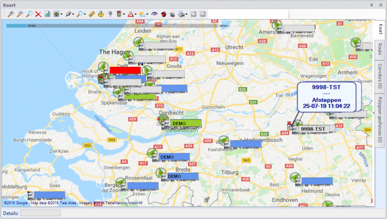Viewport: 387px width, 219px height.
Task: Click into the Details field
Action: (40, 213)
